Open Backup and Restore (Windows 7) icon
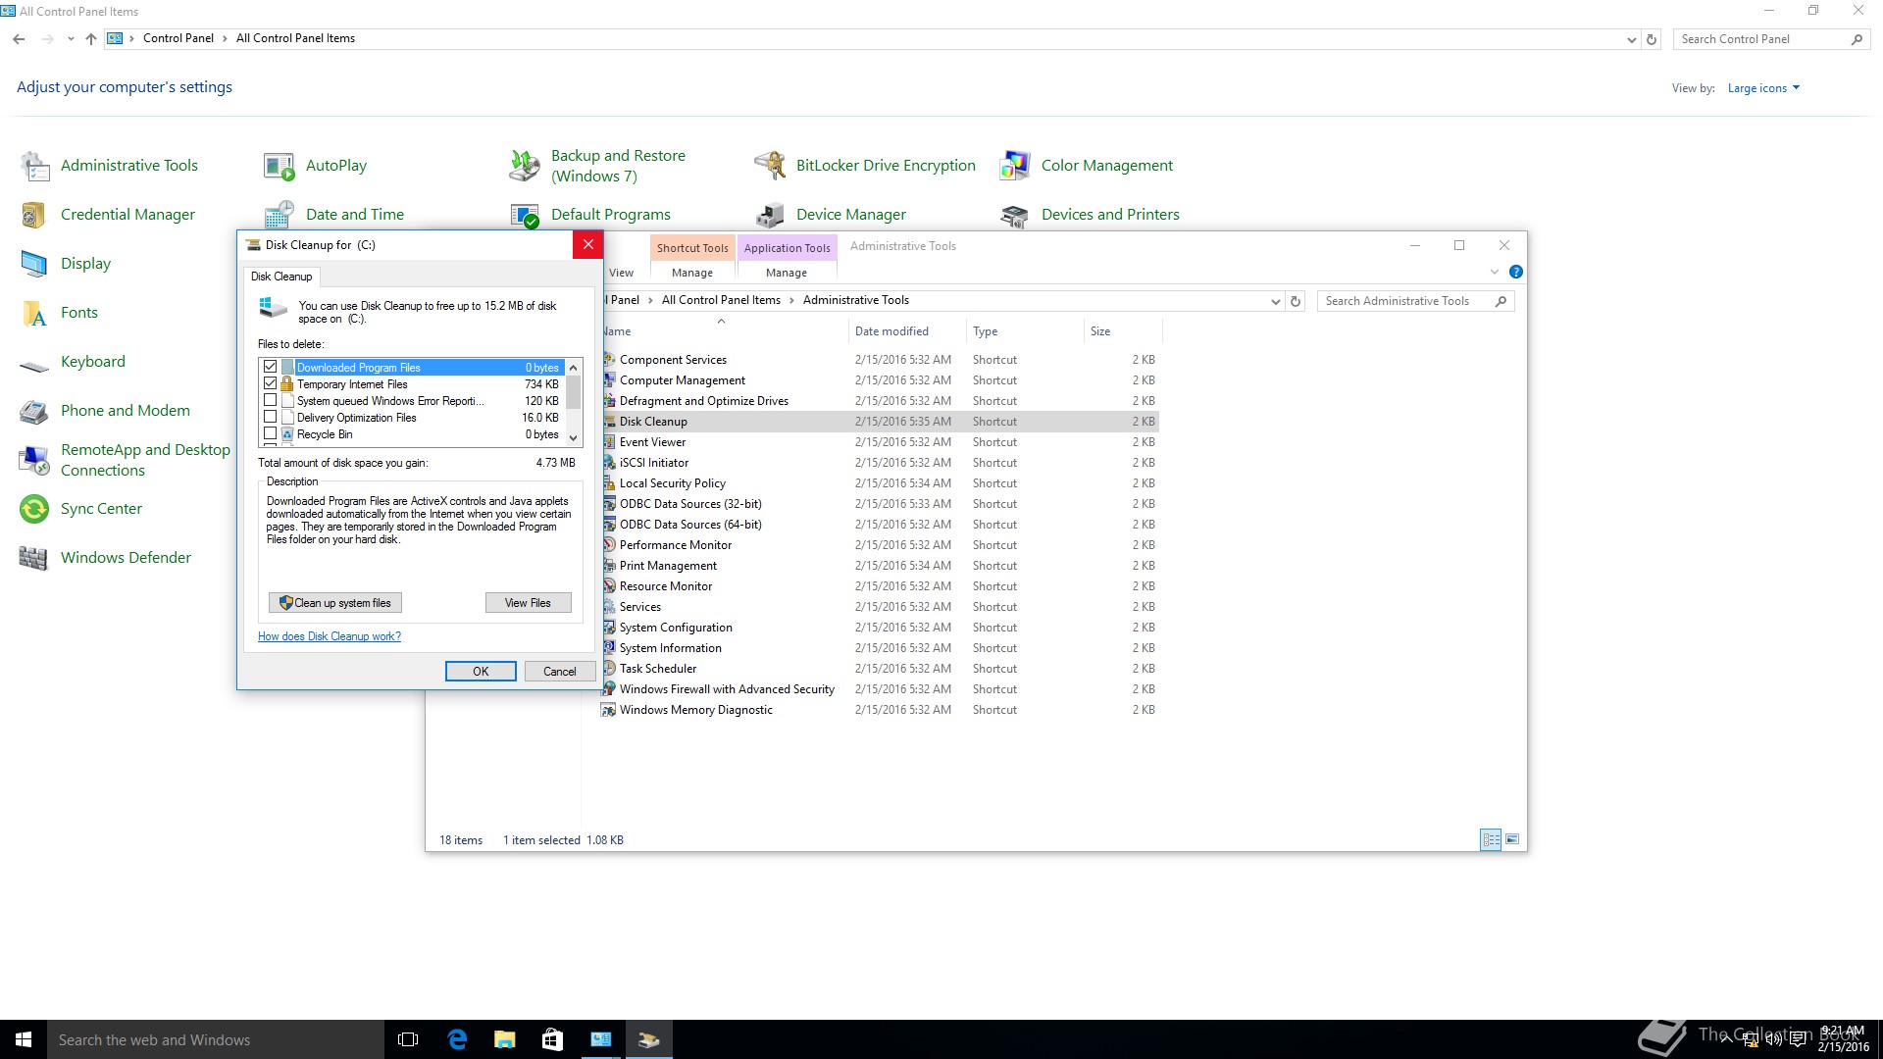The width and height of the screenshot is (1883, 1059). (525, 166)
